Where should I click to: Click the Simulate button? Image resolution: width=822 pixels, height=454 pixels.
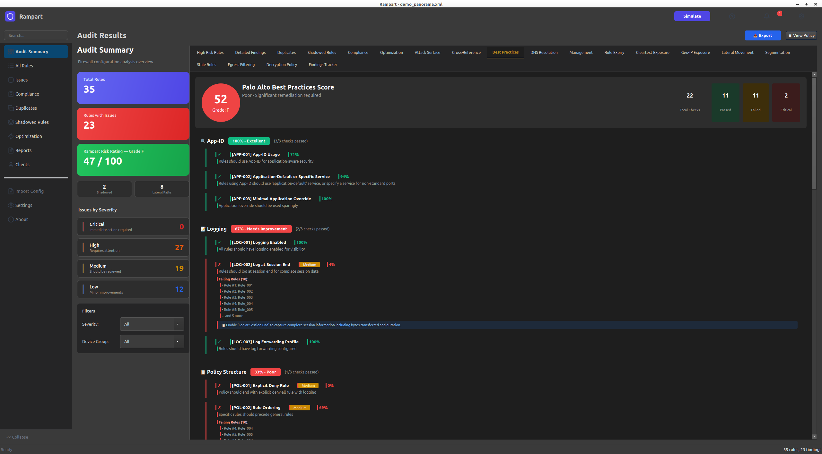point(692,16)
